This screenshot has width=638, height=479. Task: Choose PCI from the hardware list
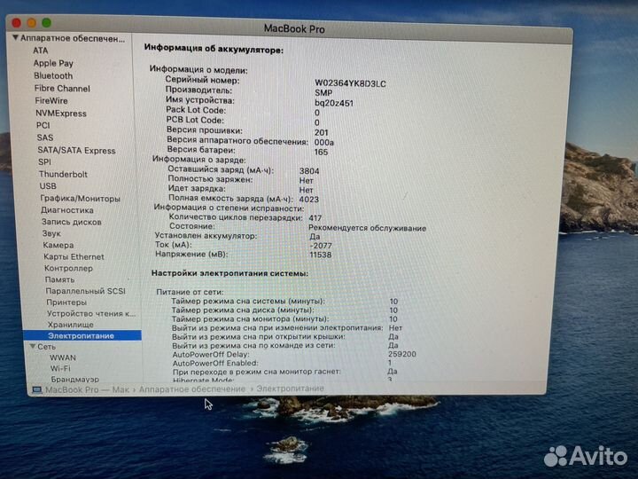pyautogui.click(x=43, y=125)
